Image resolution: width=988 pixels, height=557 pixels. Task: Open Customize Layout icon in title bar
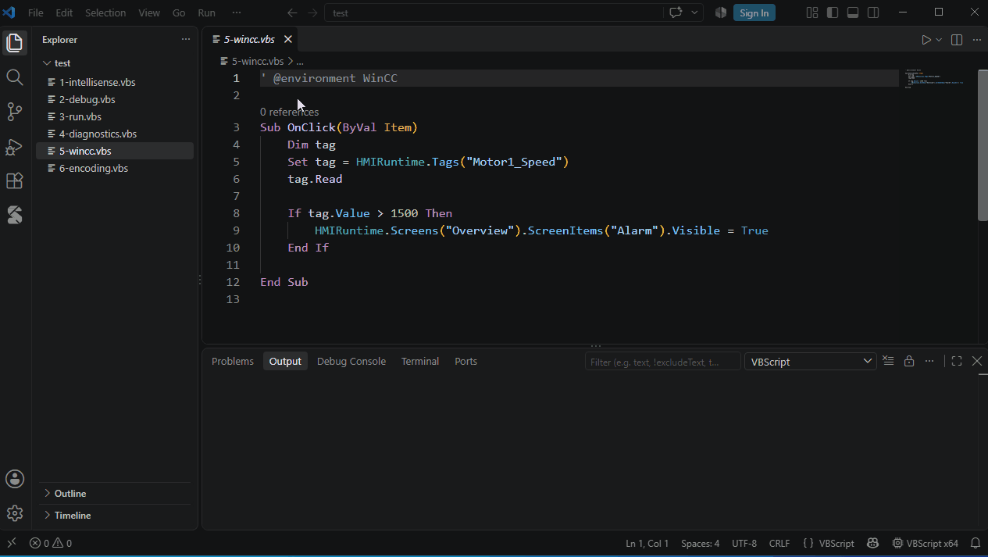click(x=812, y=12)
